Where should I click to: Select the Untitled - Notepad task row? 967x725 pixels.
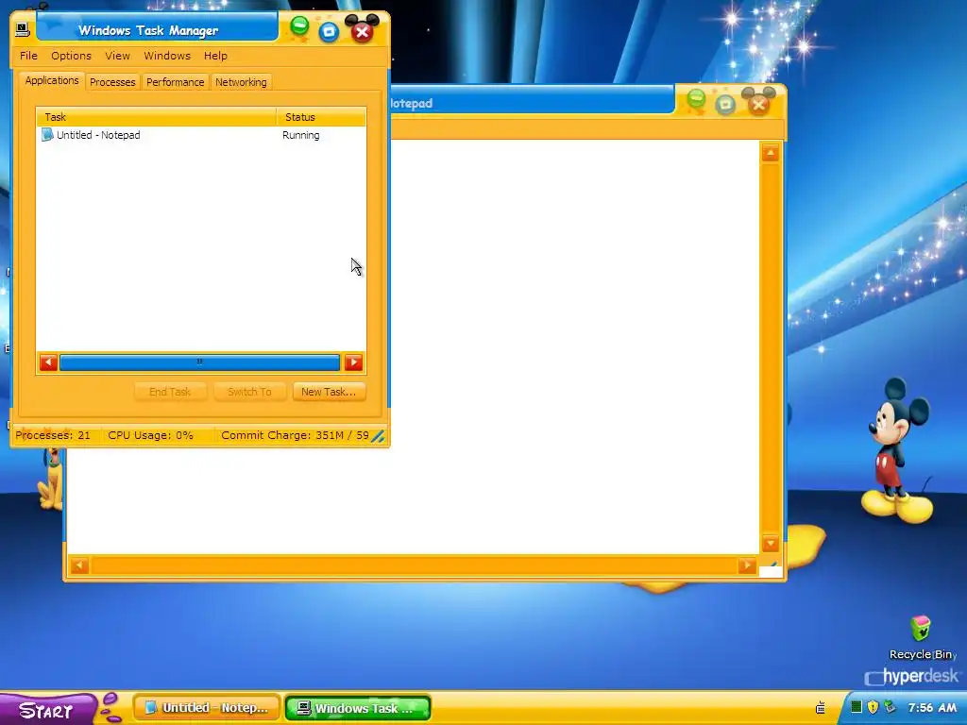point(201,135)
